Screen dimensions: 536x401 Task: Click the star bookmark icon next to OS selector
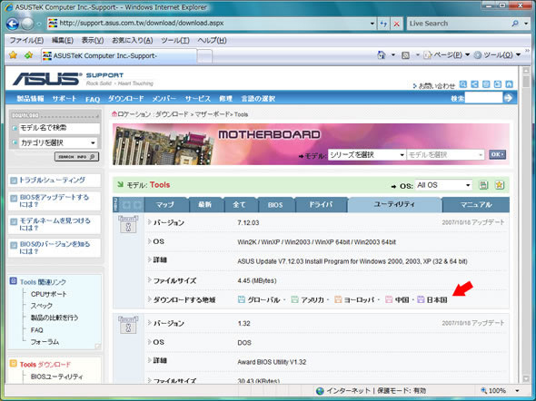click(500, 185)
